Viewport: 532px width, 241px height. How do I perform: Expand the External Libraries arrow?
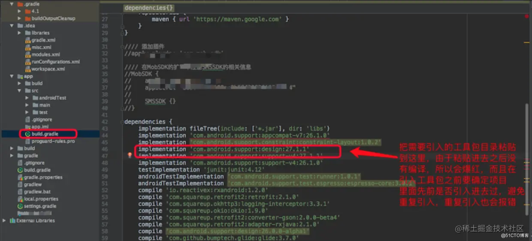(x=4, y=221)
